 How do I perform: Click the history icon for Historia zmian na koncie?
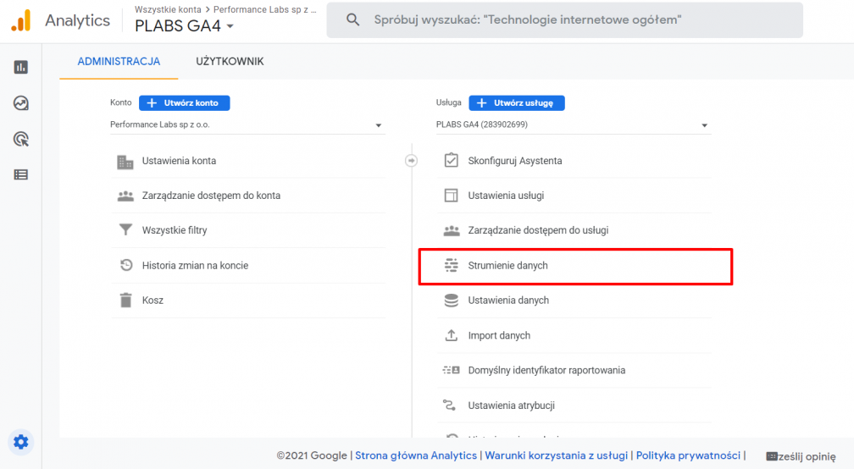[125, 265]
